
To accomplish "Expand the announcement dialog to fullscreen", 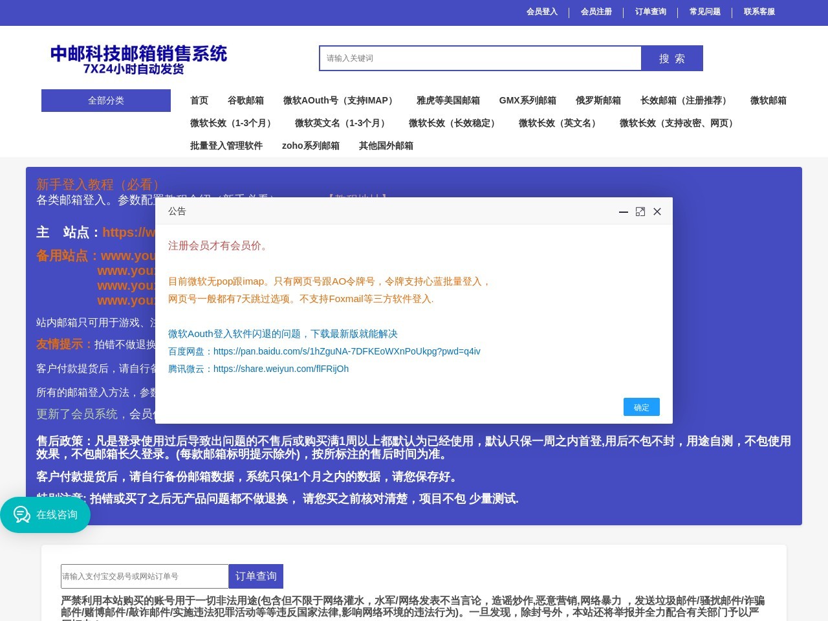I will [x=640, y=212].
